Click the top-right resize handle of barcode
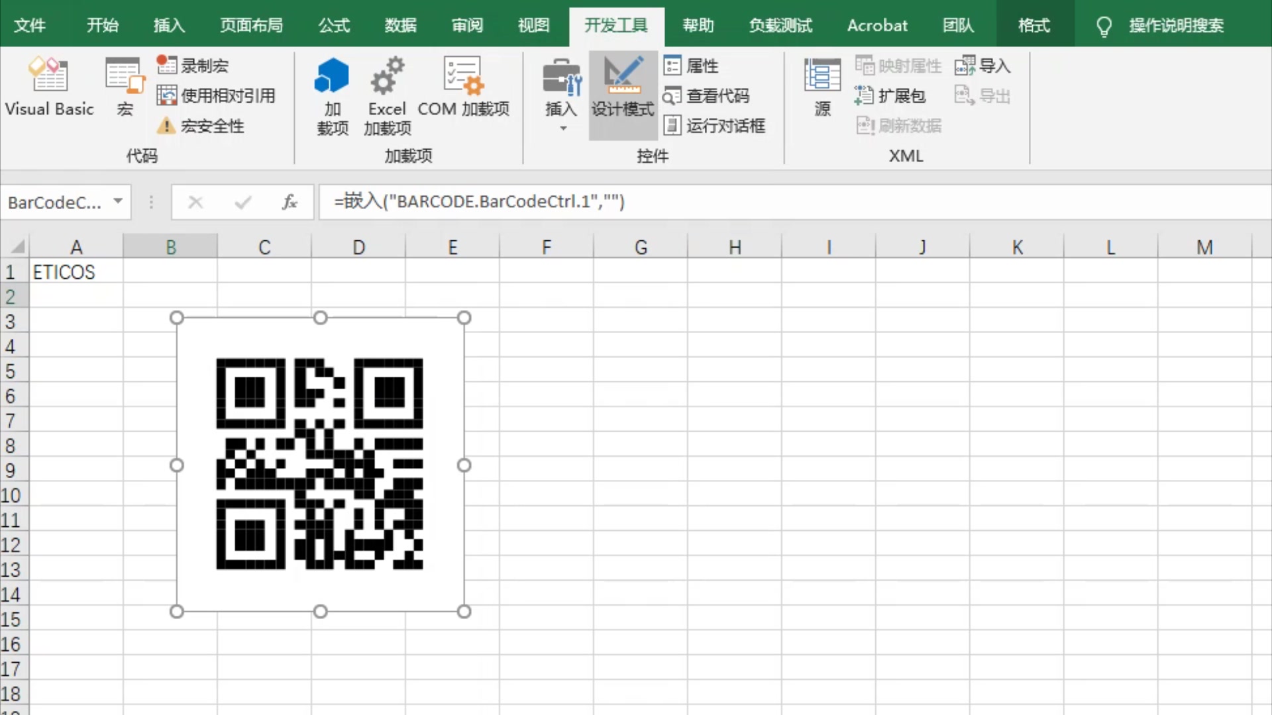This screenshot has width=1272, height=715. pos(464,318)
